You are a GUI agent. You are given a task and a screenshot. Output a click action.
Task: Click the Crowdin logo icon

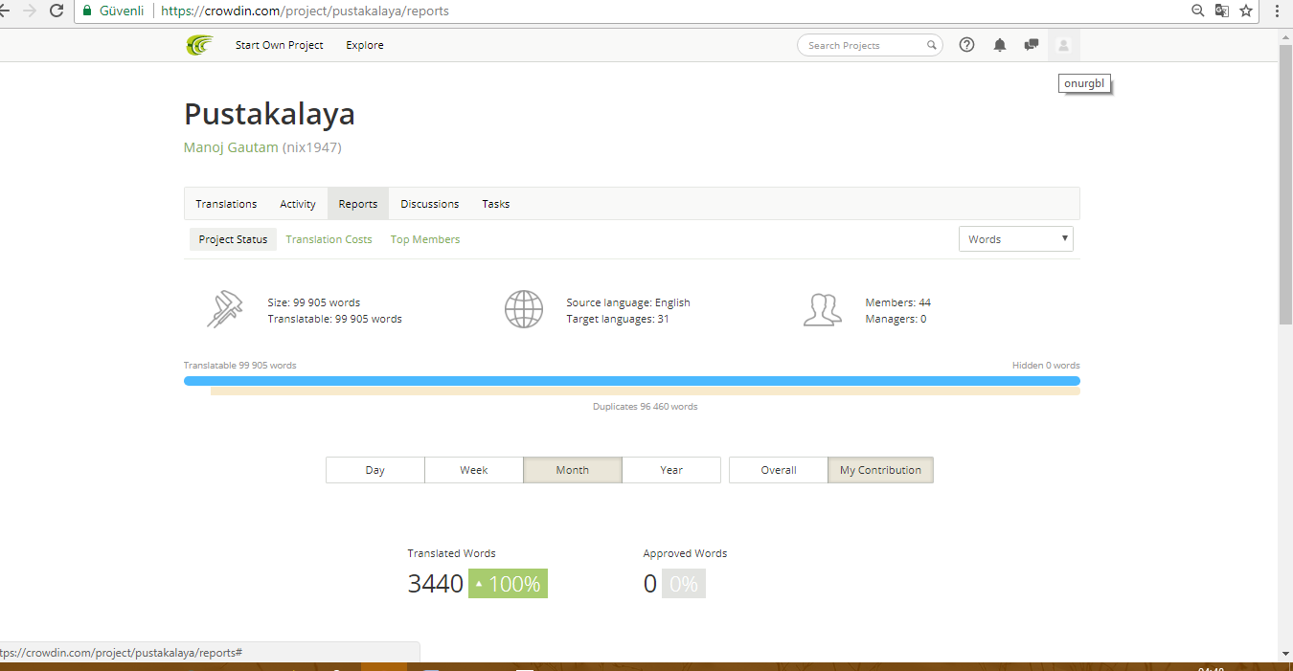(x=200, y=45)
